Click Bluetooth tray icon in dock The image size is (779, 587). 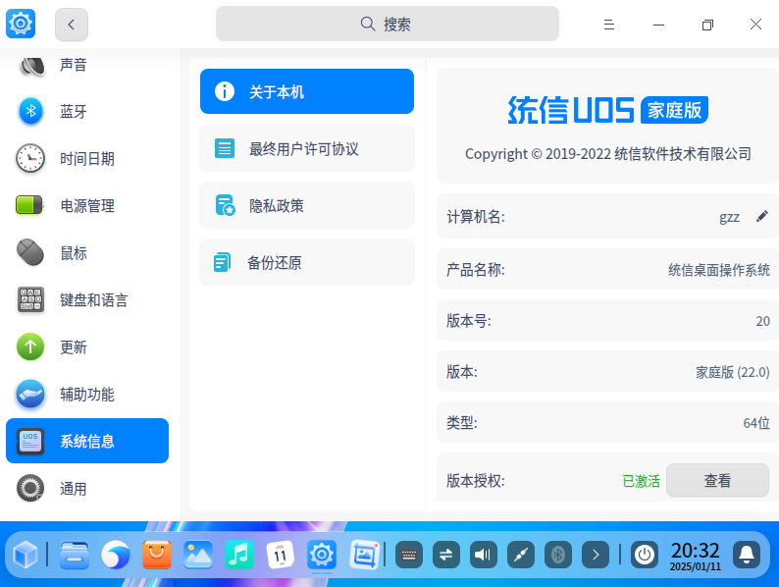(558, 555)
